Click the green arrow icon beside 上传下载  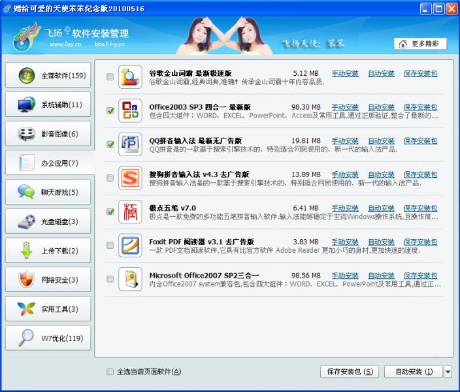26,250
